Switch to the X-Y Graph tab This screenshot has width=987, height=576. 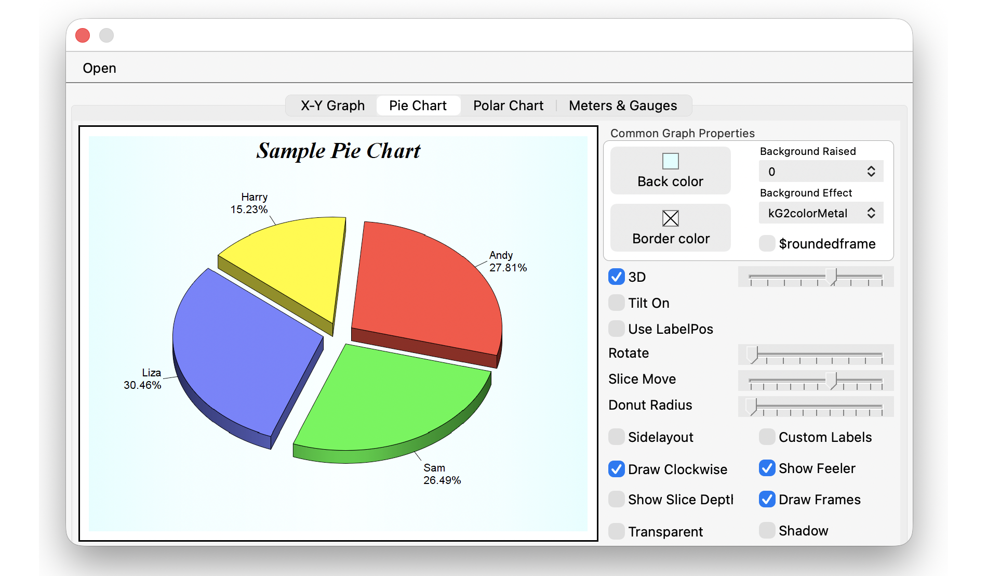pos(332,106)
